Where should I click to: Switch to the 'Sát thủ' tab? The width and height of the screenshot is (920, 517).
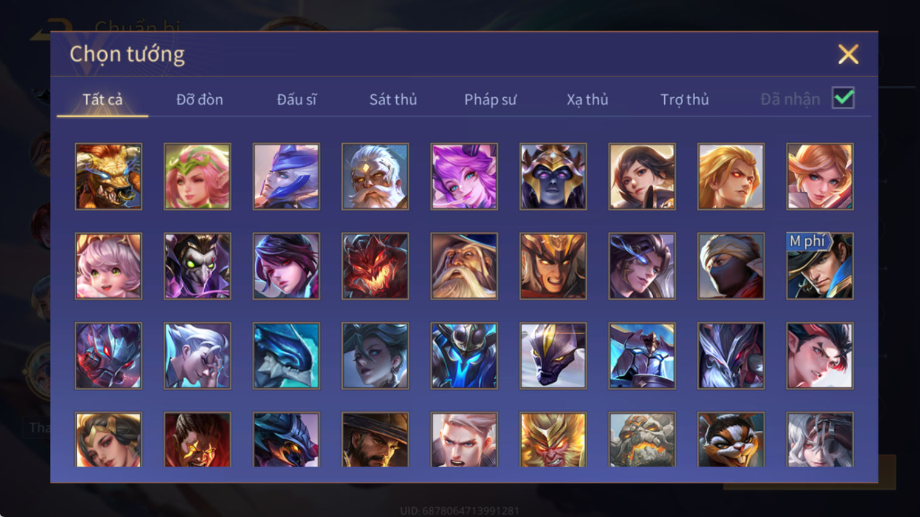coord(393,100)
